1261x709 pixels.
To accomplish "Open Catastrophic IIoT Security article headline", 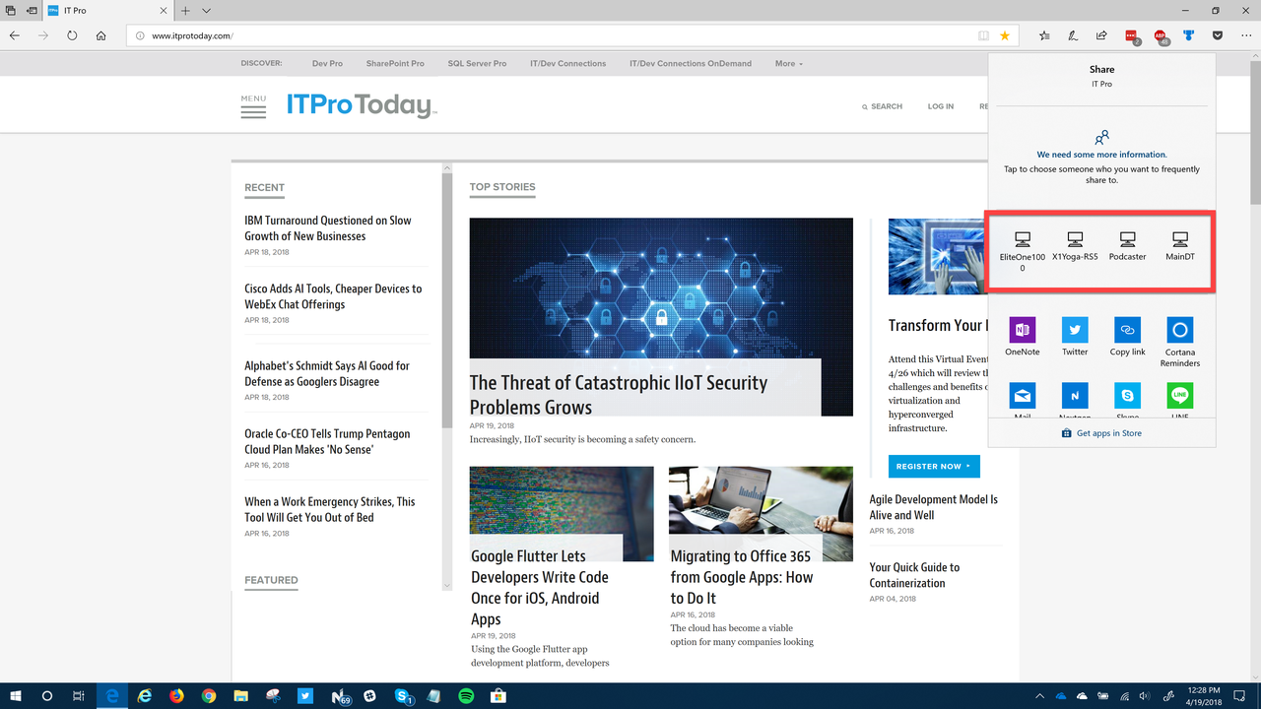I will [x=619, y=395].
